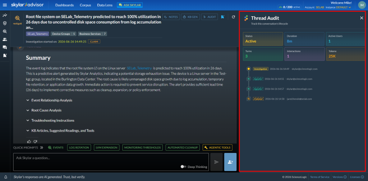This screenshot has width=368, height=181.
Task: Open the M user avatar
Action: (x=362, y=5)
